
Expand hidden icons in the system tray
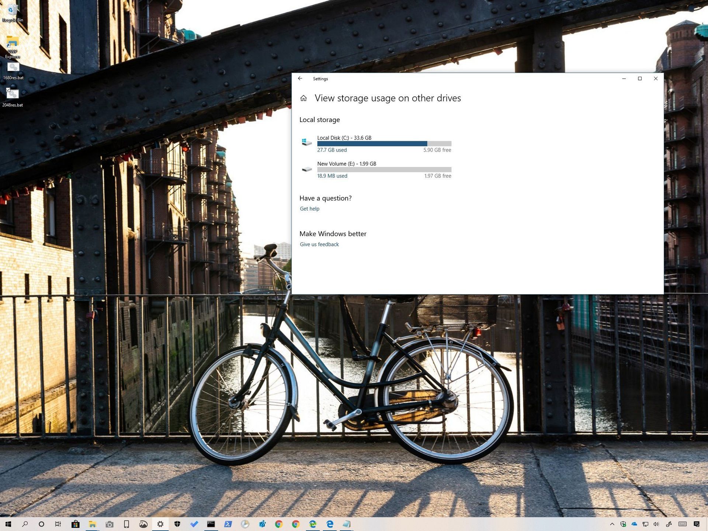pos(612,524)
